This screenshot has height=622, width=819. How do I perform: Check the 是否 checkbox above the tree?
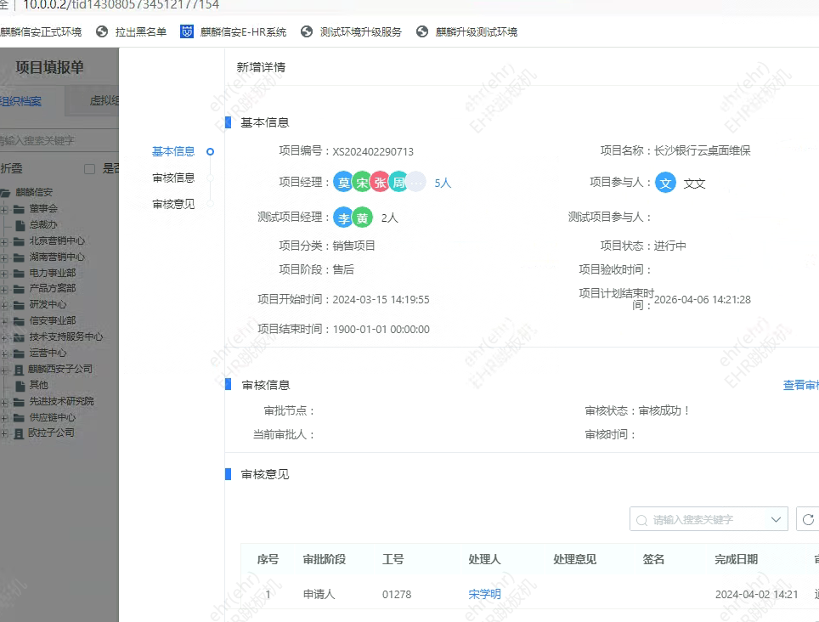point(88,168)
